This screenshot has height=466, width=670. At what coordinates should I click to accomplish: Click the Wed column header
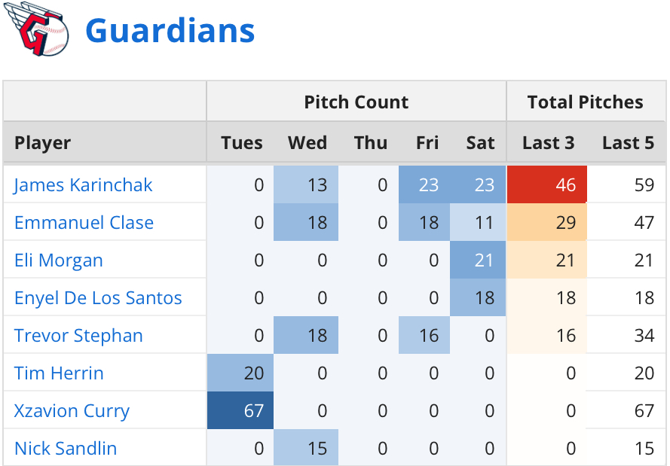[x=307, y=143]
